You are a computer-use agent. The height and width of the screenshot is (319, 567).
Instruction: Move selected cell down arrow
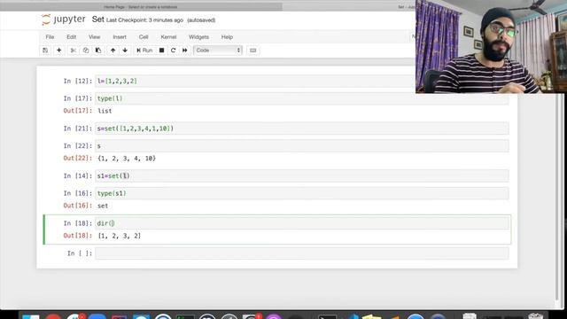pos(125,51)
